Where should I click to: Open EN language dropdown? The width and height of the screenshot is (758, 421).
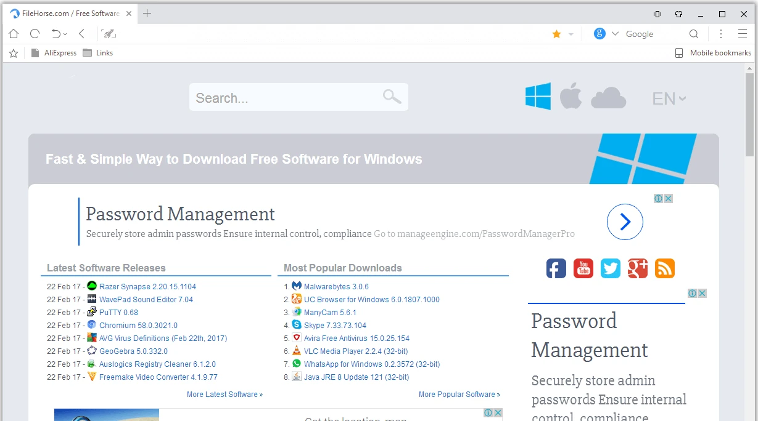(669, 98)
